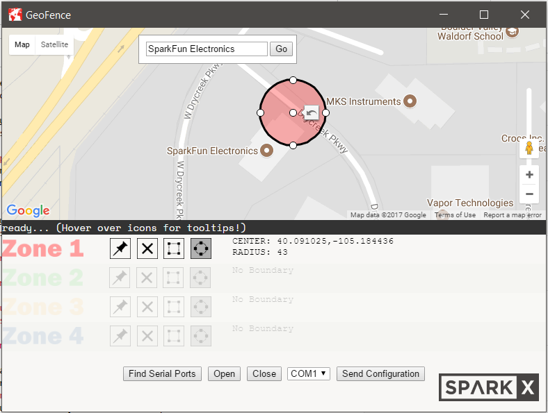
Task: Maximize the GeoFence window
Action: pyautogui.click(x=484, y=15)
